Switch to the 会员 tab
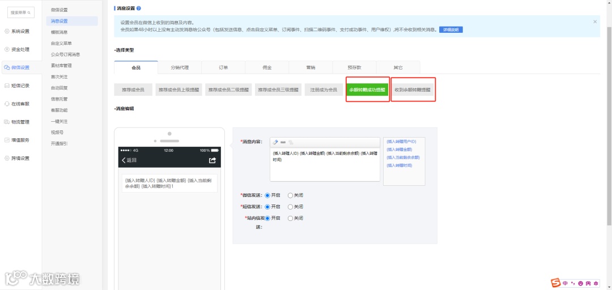The image size is (612, 290). 136,67
